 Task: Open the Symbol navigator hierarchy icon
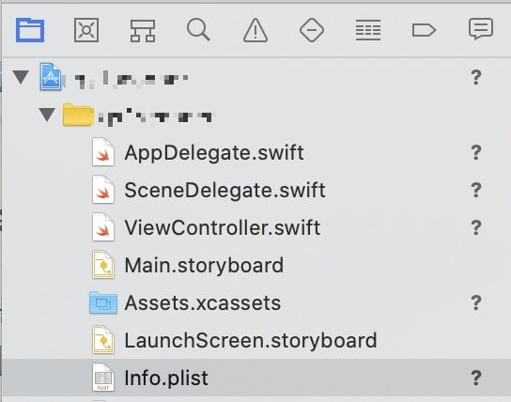click(143, 31)
